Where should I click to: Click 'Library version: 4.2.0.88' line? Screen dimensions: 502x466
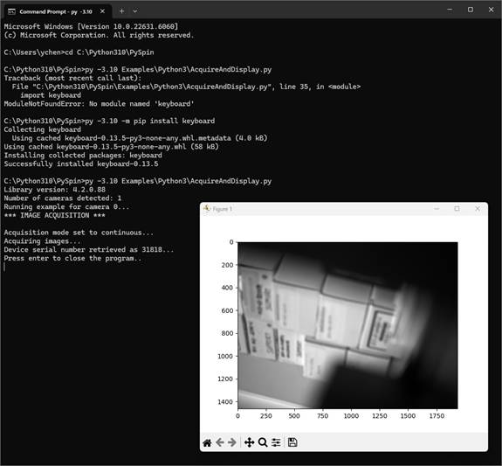tap(55, 190)
